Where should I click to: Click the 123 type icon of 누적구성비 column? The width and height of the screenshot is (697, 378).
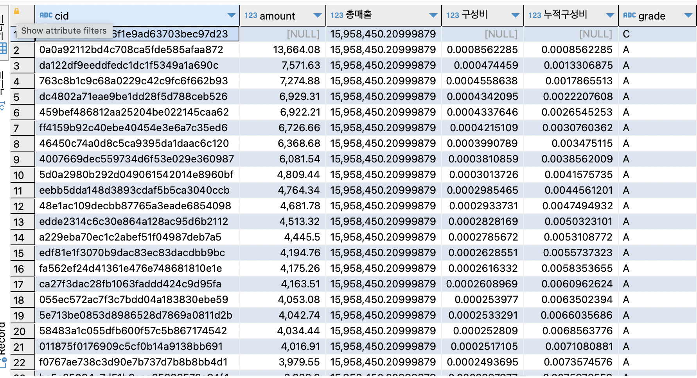click(x=535, y=15)
